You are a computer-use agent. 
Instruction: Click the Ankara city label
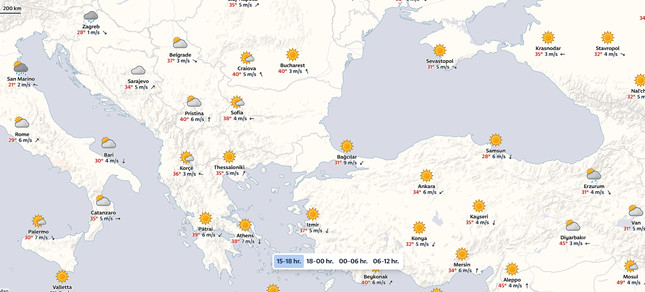click(x=427, y=187)
